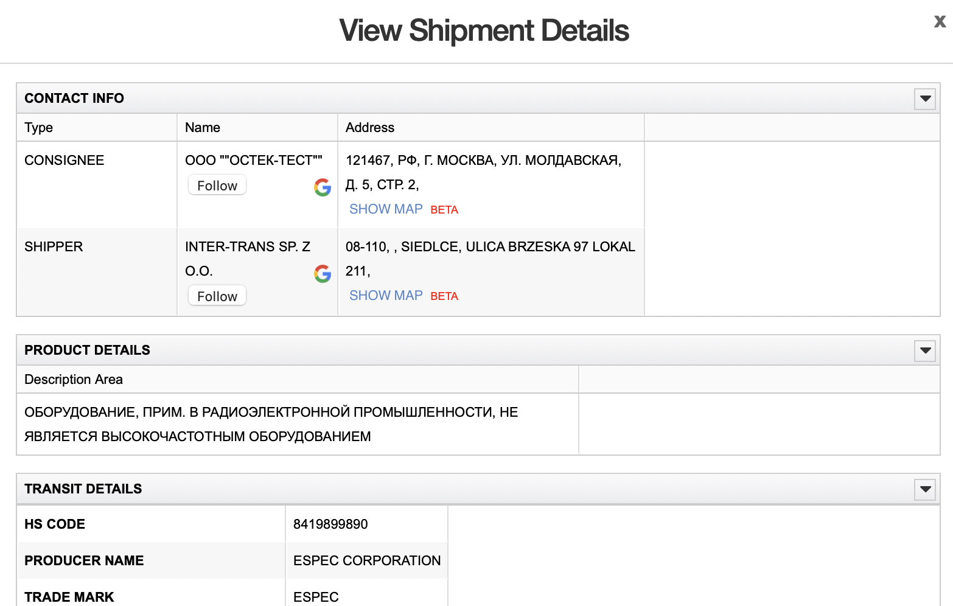Follow the consignee ООО ОСТЕК-ТЕСТ
Viewport: 953px width, 606px height.
point(217,186)
